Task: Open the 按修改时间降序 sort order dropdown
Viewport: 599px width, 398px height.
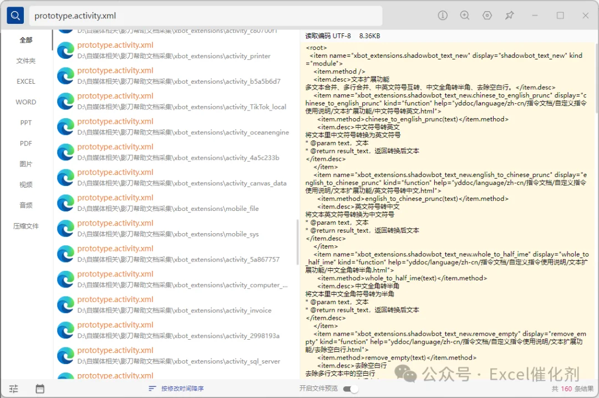Action: [x=182, y=389]
